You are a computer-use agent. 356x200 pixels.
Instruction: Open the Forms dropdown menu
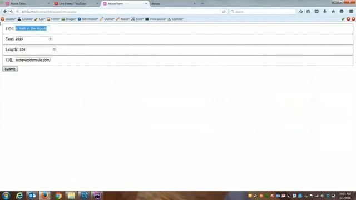pos(53,19)
